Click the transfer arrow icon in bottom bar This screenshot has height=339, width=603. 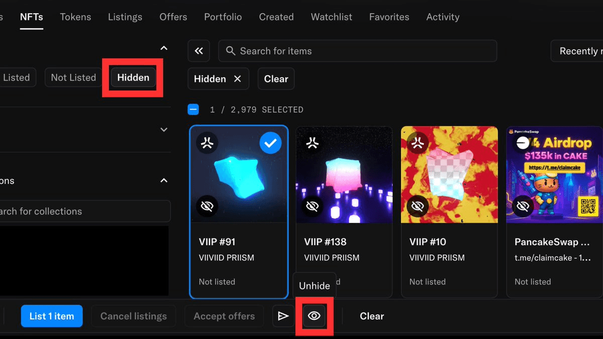pos(283,316)
